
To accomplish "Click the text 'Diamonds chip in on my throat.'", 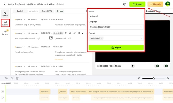I will coord(28,25).
